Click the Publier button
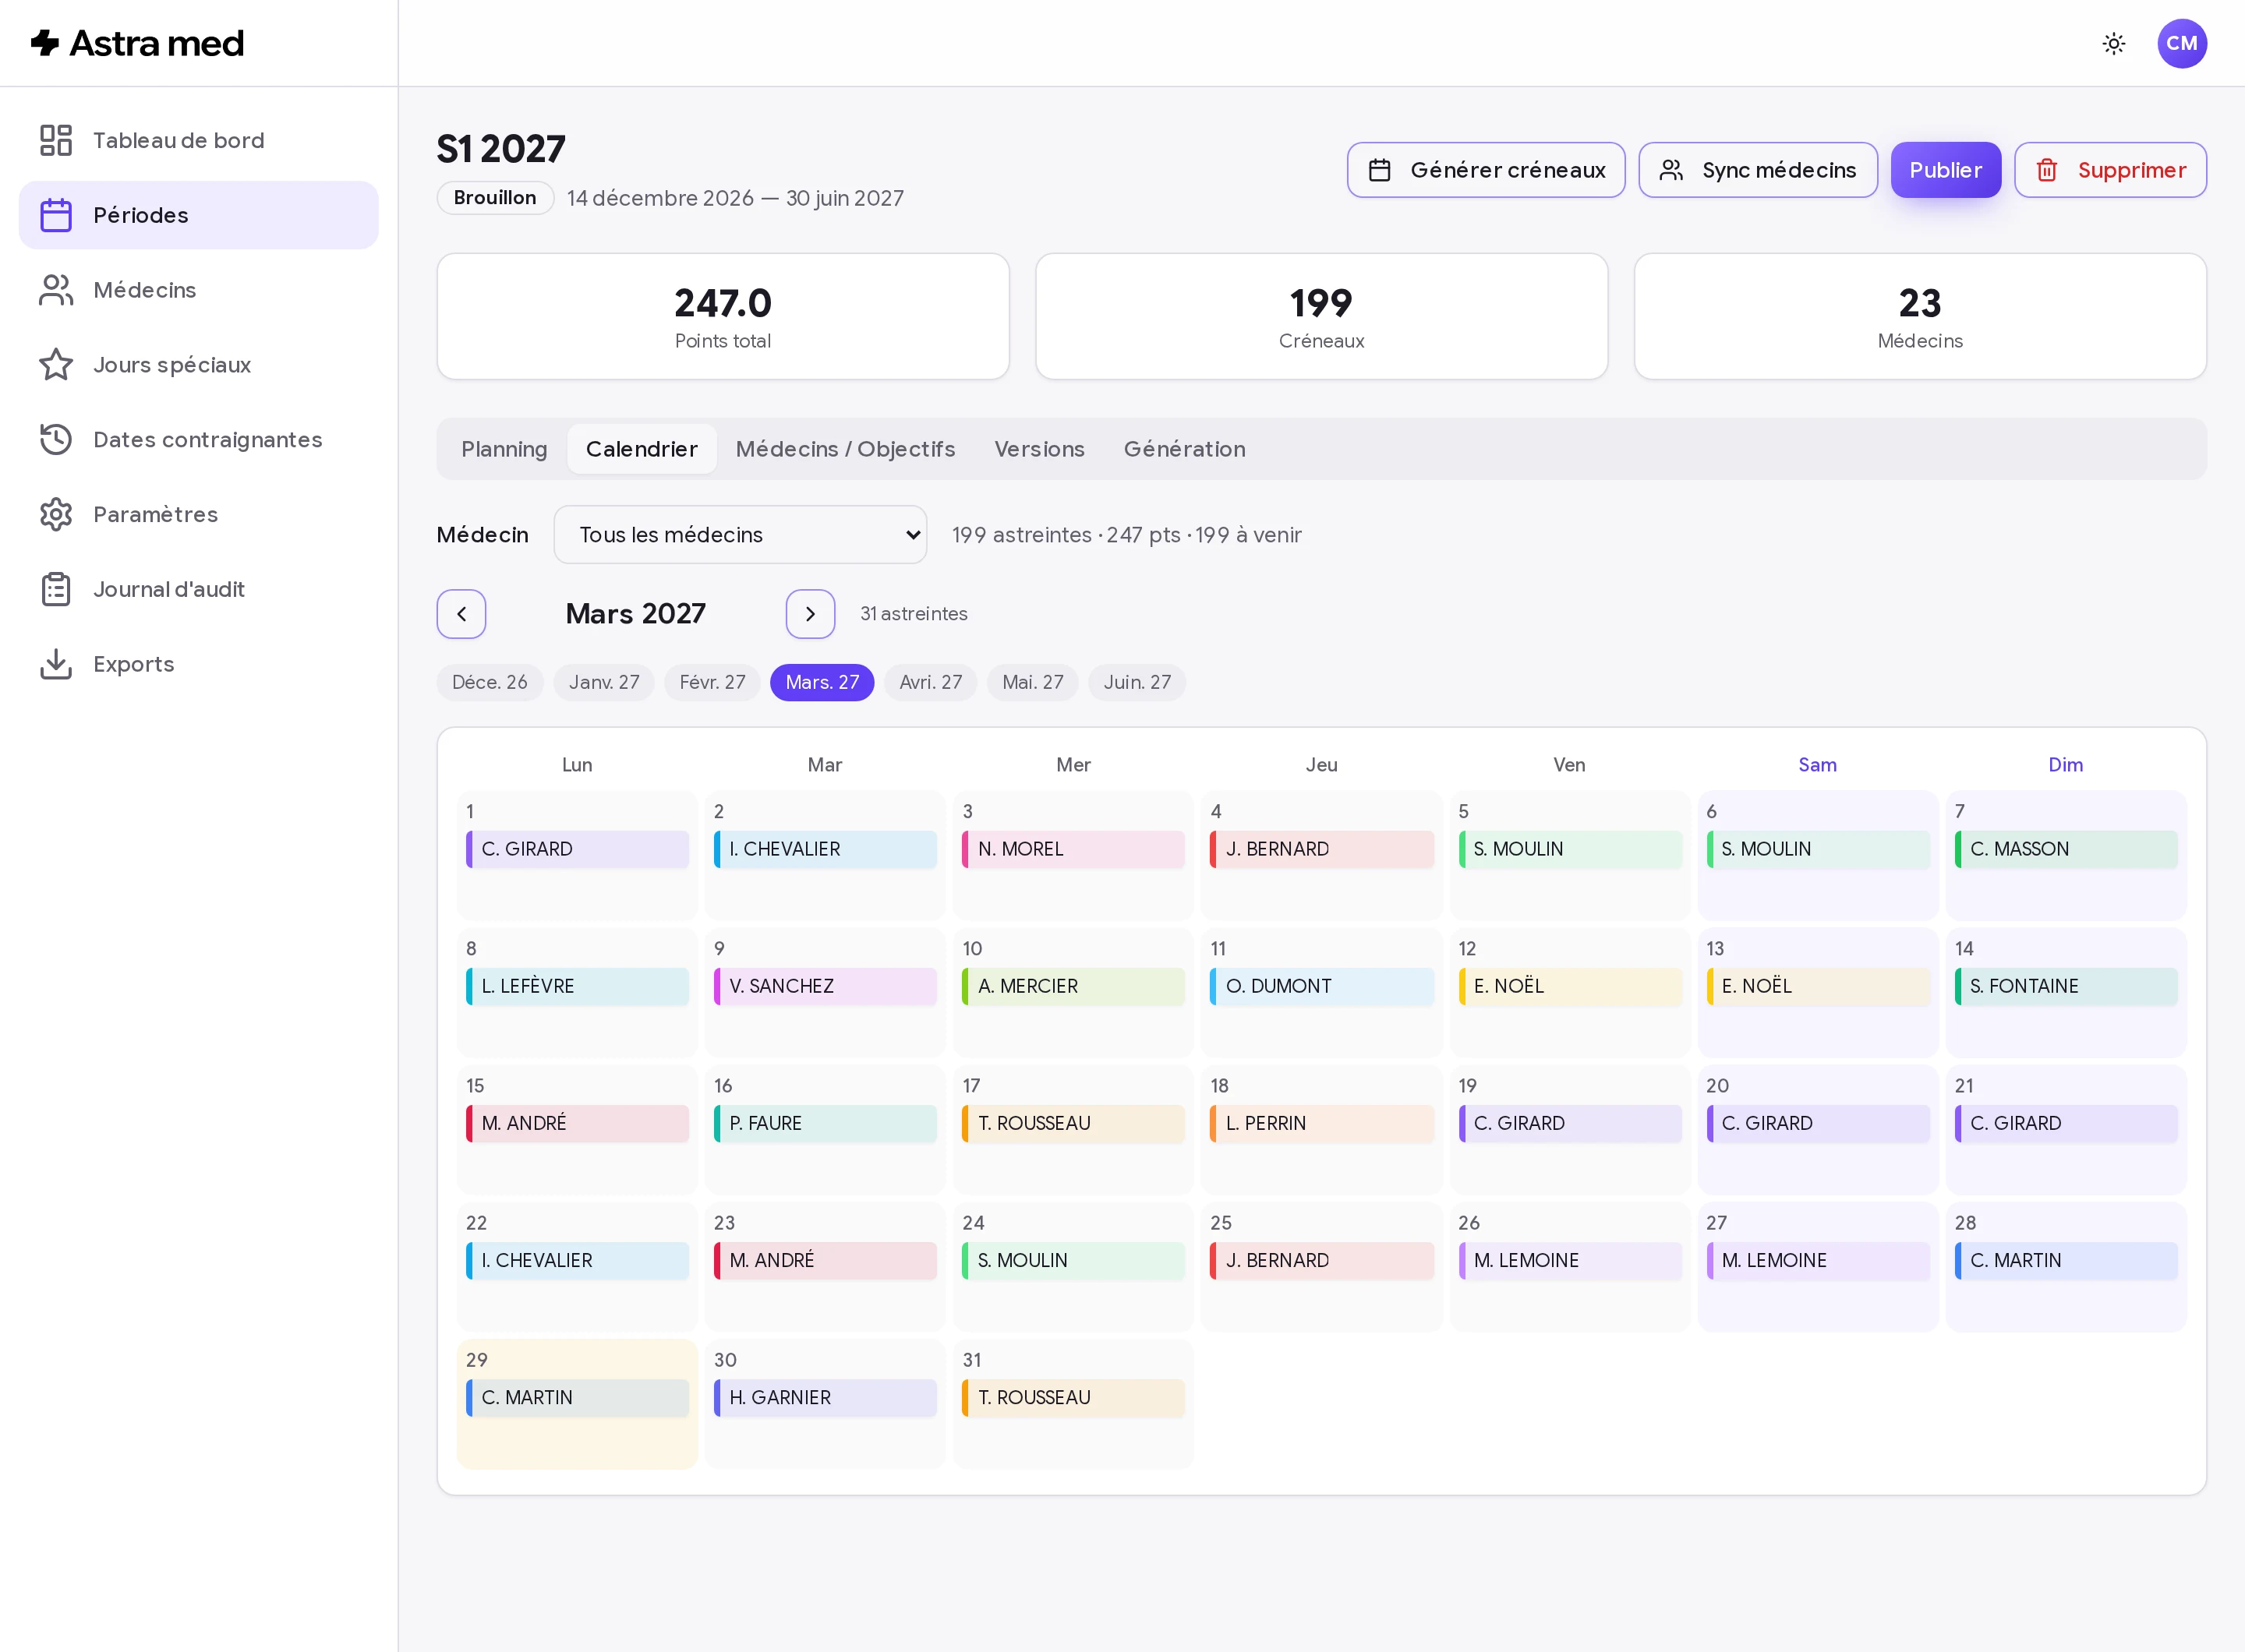Screen dimensions: 2245x1652 click(x=1945, y=170)
